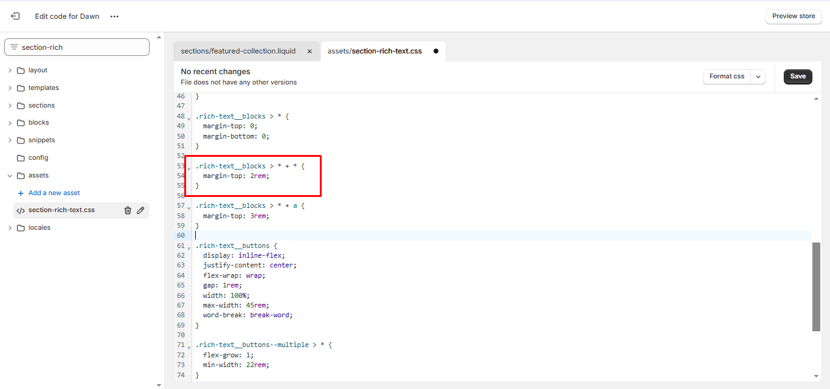
Task: Expand the snippets folder
Action: click(x=10, y=140)
